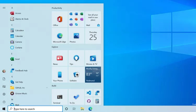
Task: Launch PowerPoint from the Office apps tile
Action: (x=76, y=19)
